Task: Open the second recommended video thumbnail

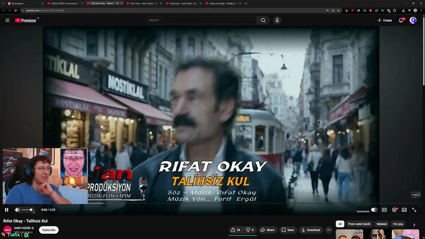Action: click(378, 234)
